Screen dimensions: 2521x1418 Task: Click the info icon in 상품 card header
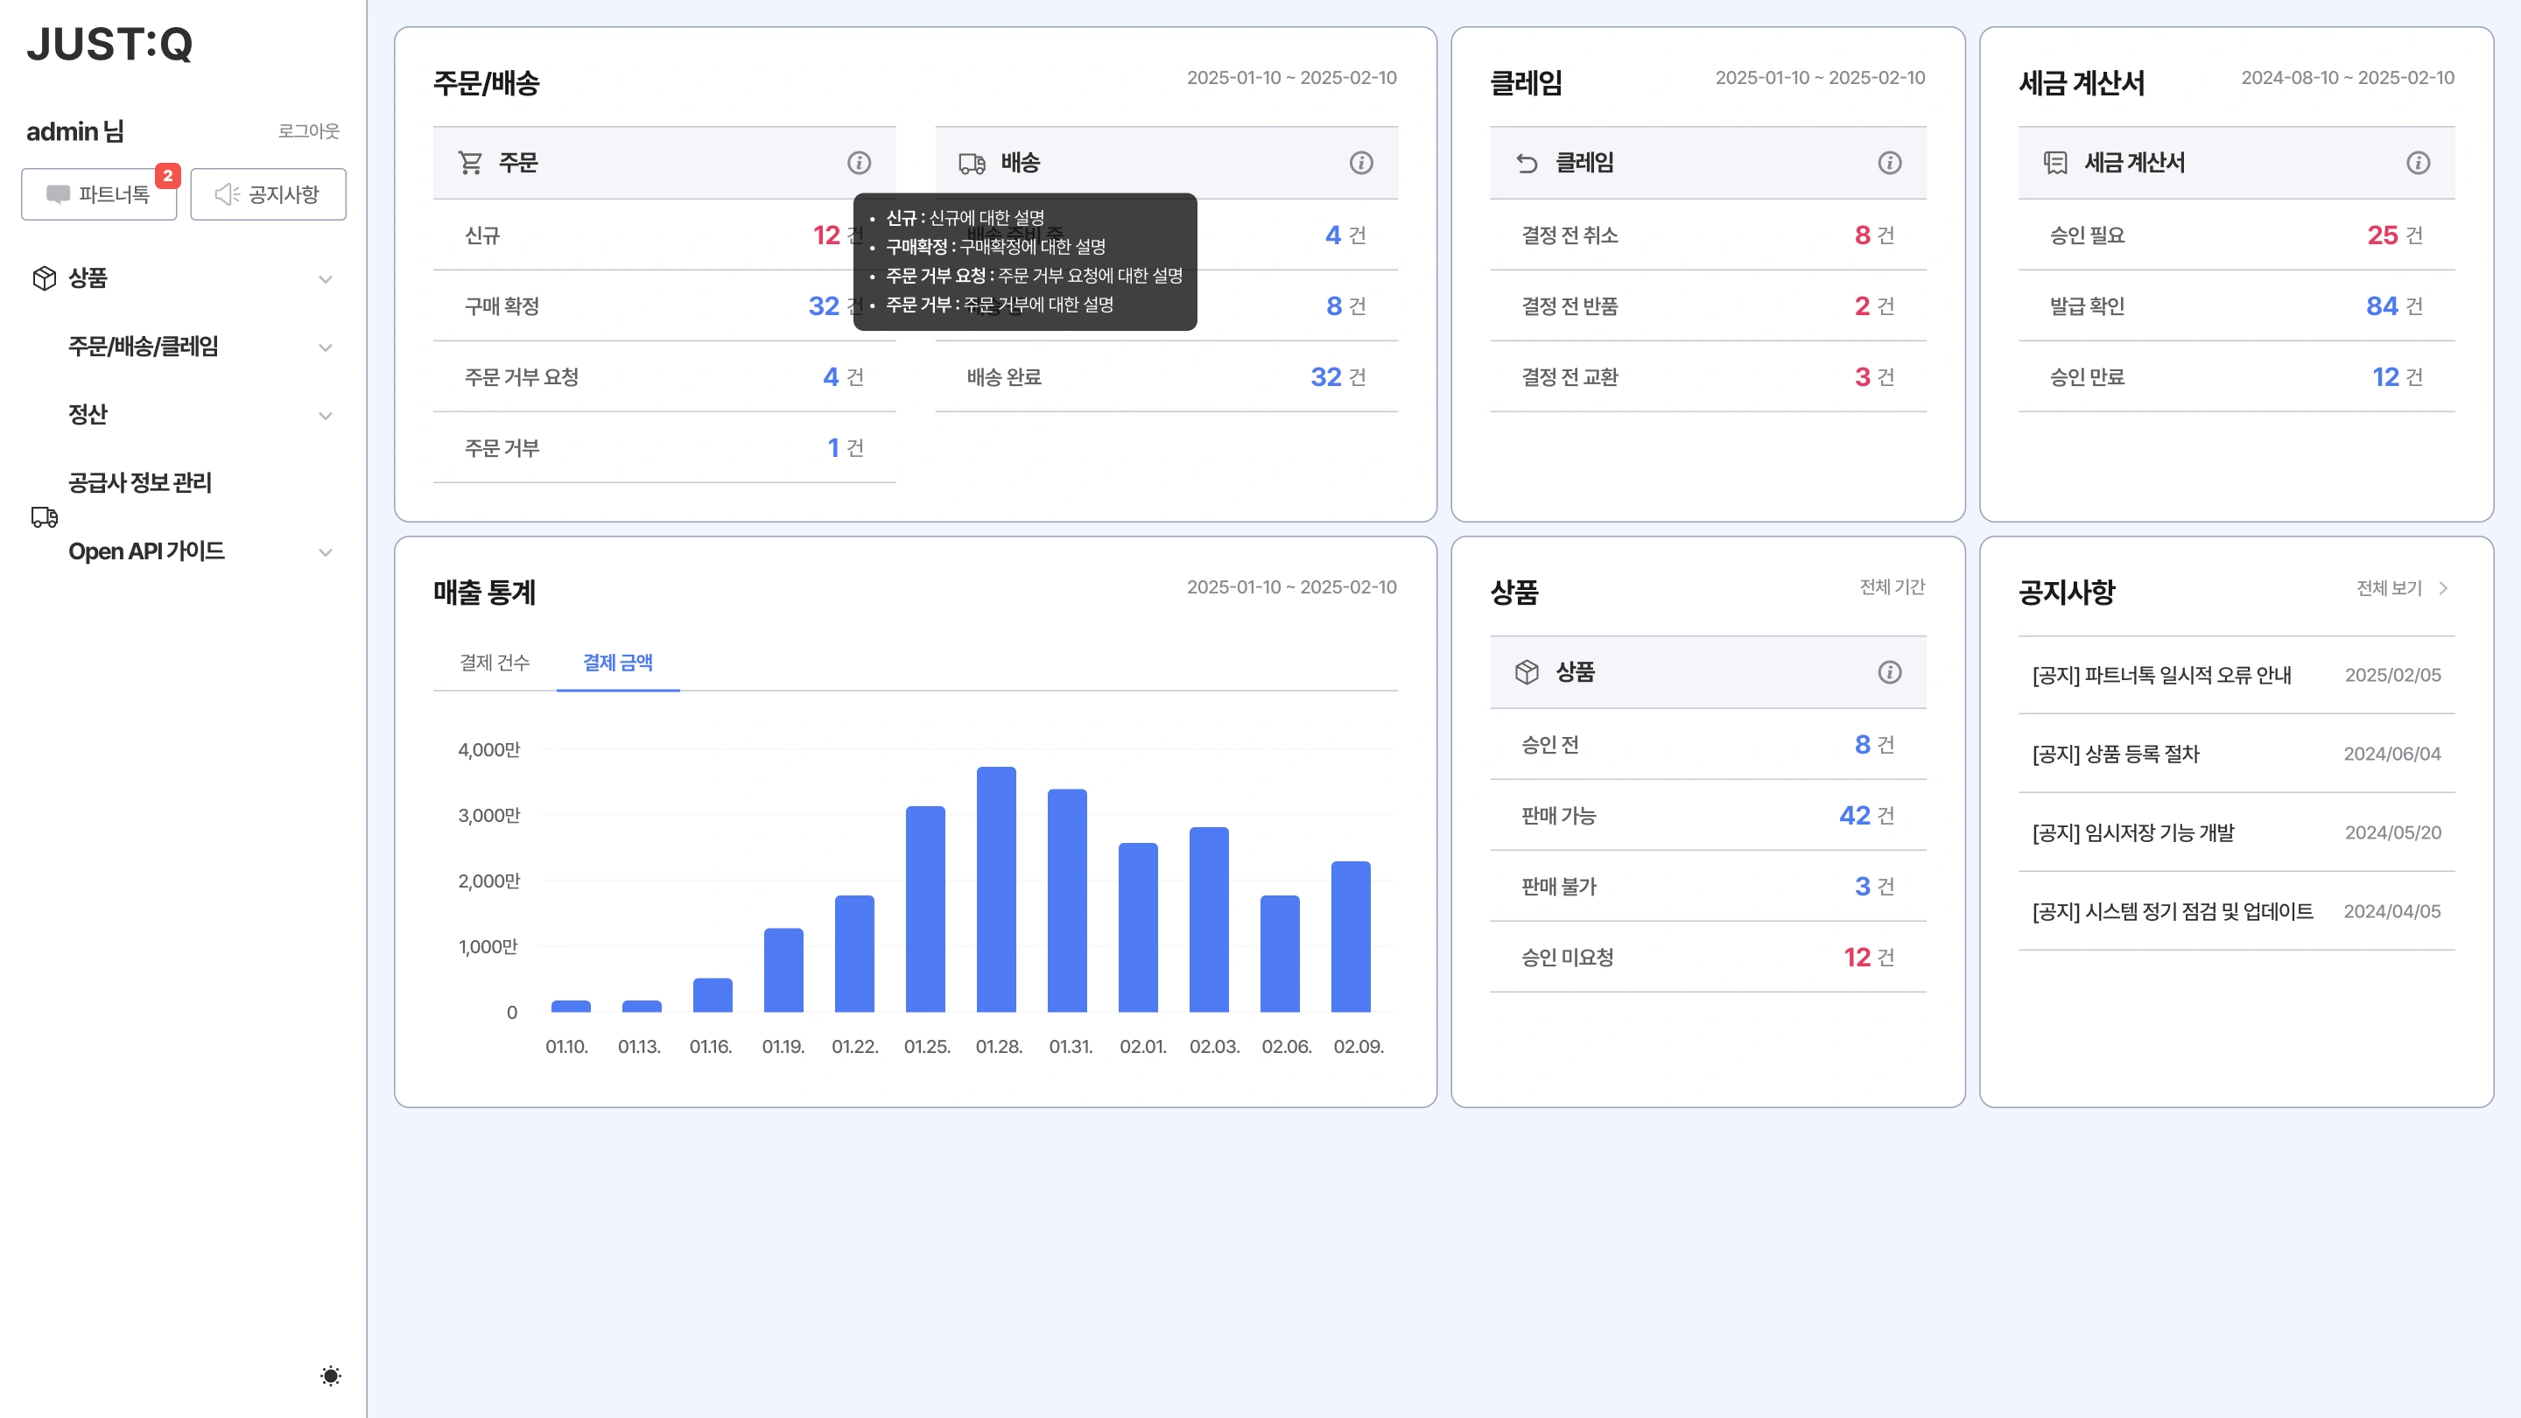1890,672
